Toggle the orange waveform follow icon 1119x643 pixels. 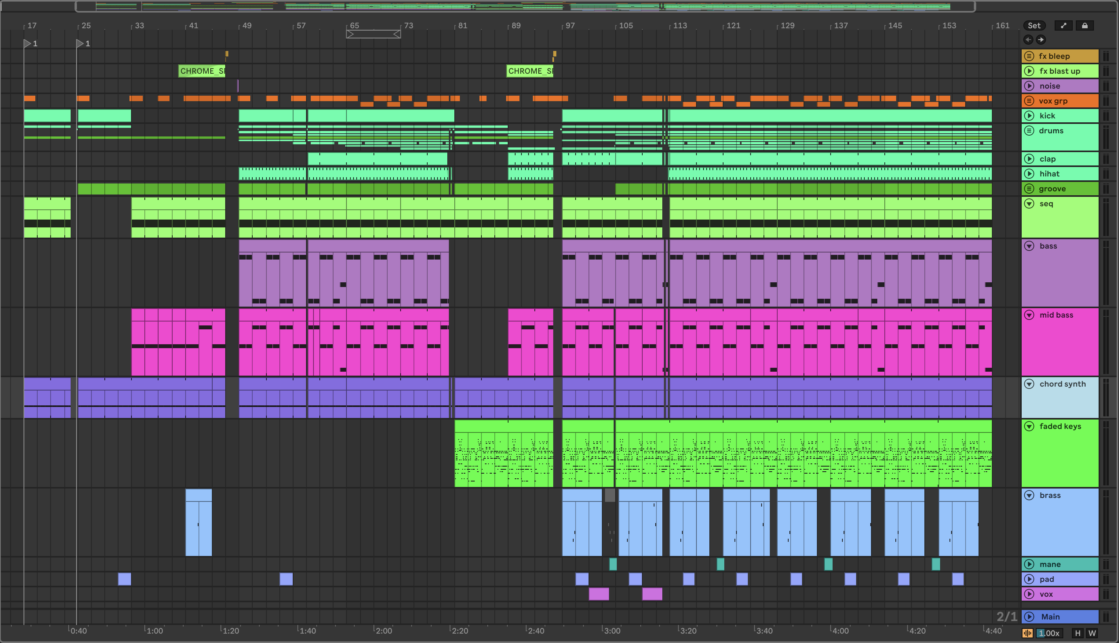[x=1028, y=633]
